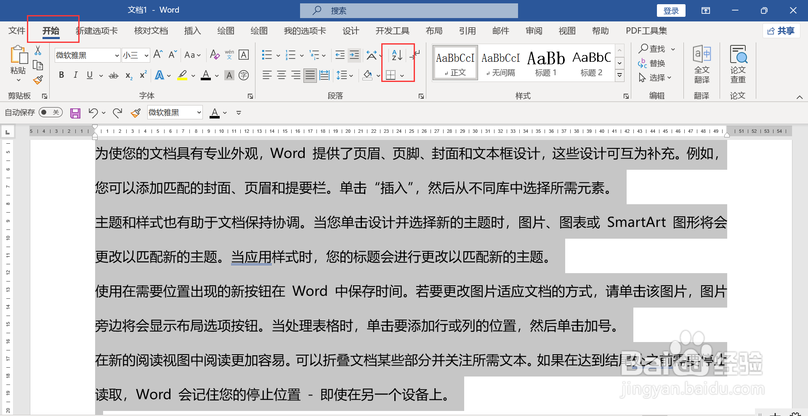
Task: Sort the selected paragraphs A to Z
Action: click(x=397, y=55)
